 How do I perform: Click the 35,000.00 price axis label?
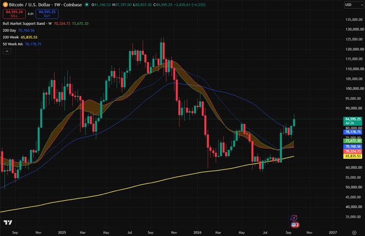[354, 217]
